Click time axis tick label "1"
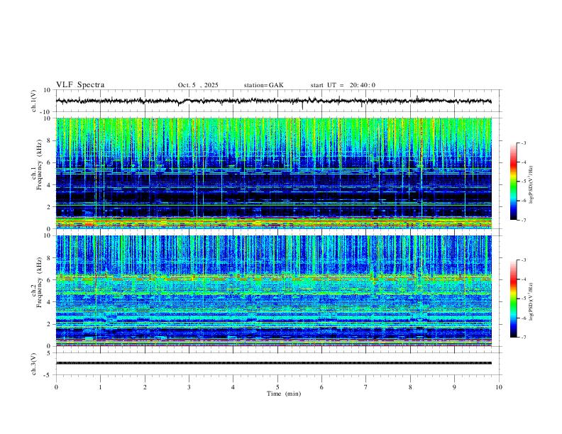Image resolution: width=562 pixels, height=434 pixels. coord(100,387)
